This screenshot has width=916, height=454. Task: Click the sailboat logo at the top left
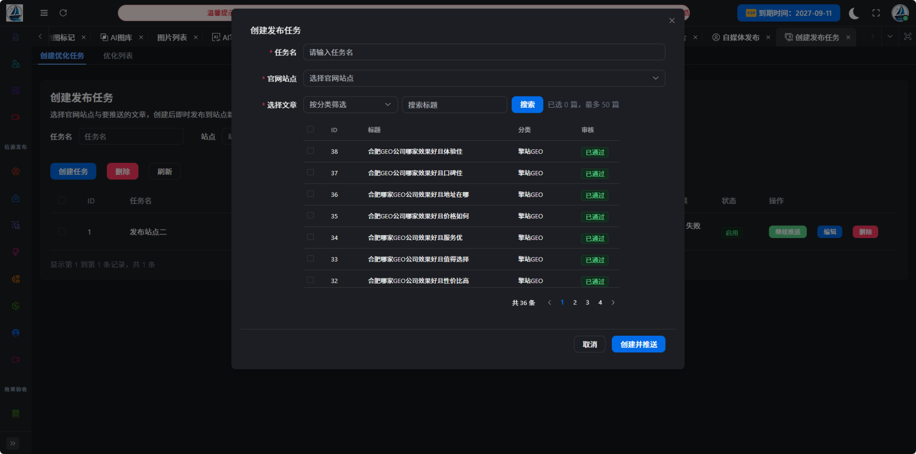[15, 13]
